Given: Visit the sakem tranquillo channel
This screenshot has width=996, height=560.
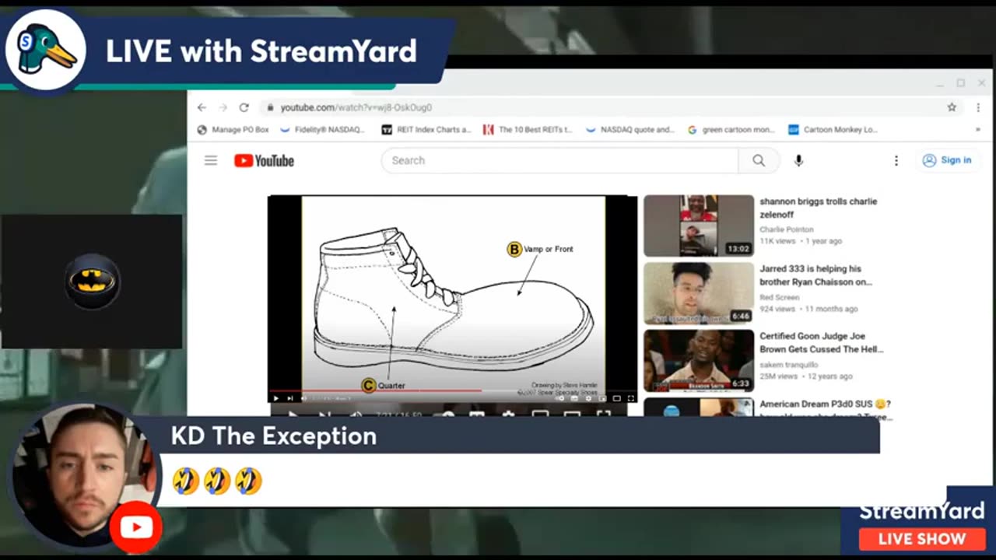Looking at the screenshot, I should point(789,364).
